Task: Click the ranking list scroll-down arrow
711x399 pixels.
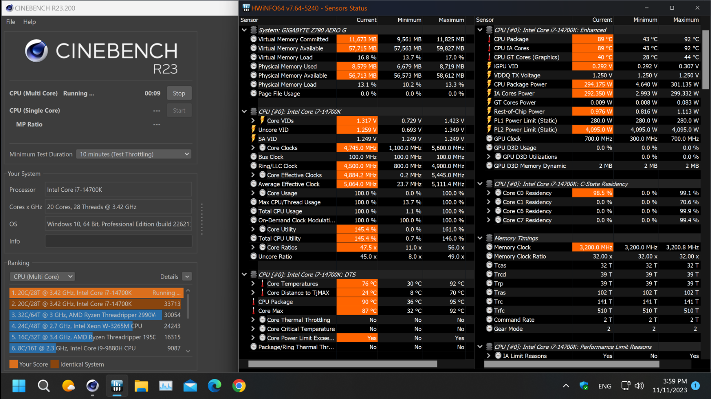Action: [x=188, y=351]
